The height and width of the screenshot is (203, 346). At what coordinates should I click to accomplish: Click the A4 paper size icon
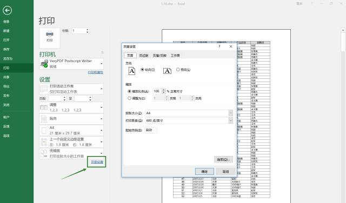(x=44, y=131)
